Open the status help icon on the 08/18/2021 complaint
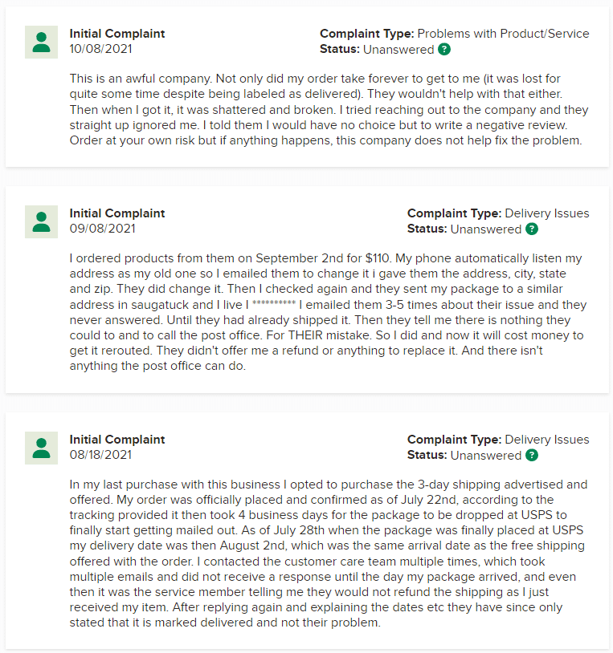This screenshot has width=613, height=653. (532, 456)
